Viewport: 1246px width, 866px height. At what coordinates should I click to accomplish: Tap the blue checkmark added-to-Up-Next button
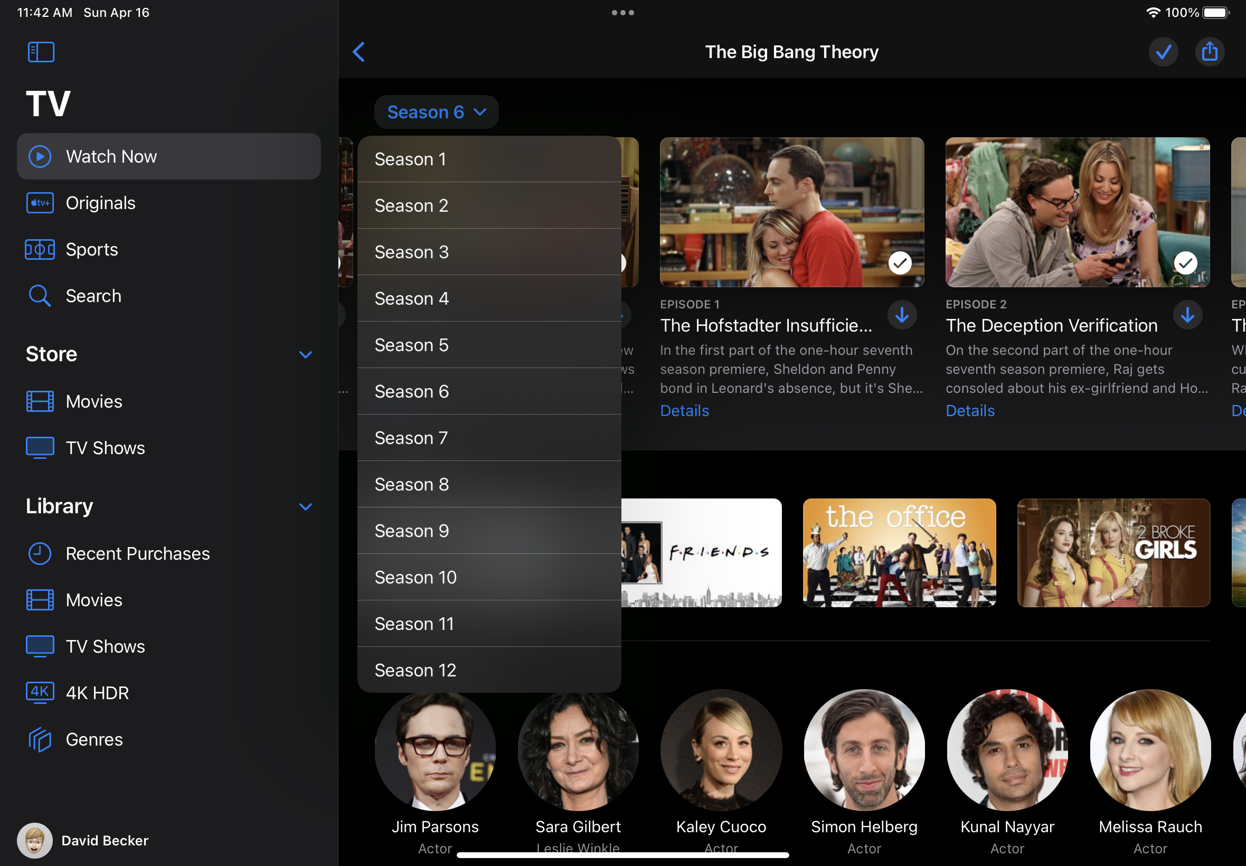[x=1163, y=52]
